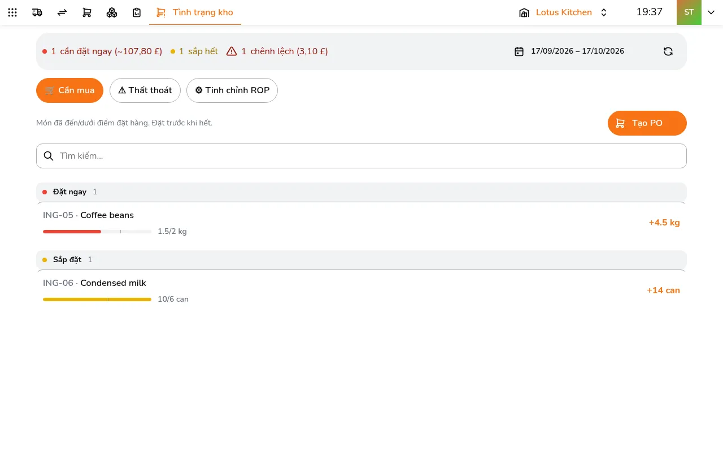Image resolution: width=723 pixels, height=452 pixels.
Task: Click the '1 sắp hết' alert
Action: (x=194, y=51)
